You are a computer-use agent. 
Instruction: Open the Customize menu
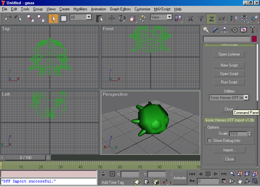tap(143, 9)
